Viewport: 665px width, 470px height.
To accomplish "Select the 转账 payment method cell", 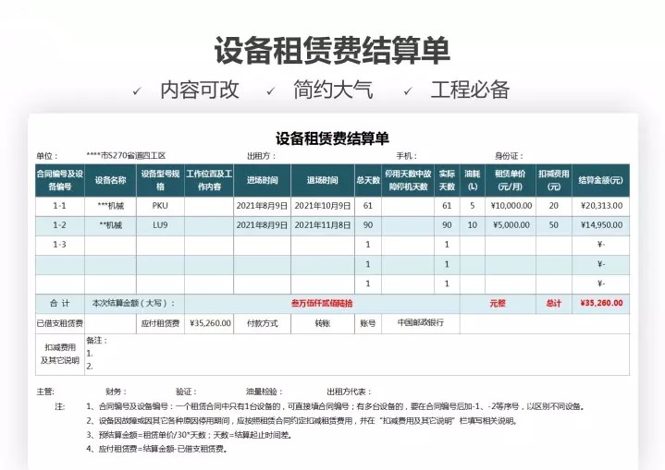I will tap(322, 323).
